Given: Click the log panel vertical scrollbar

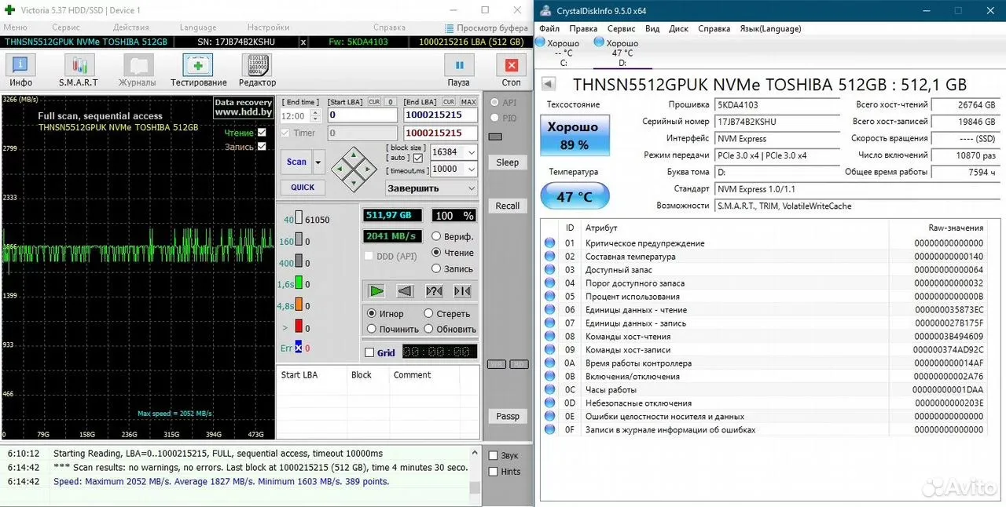Looking at the screenshot, I should (x=474, y=469).
